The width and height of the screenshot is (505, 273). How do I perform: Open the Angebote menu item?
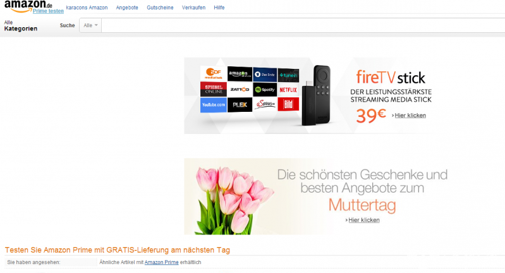coord(127,8)
